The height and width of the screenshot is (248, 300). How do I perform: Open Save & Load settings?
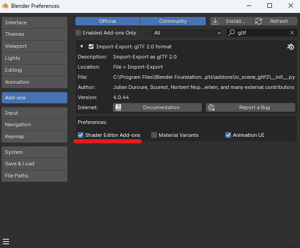click(x=35, y=164)
